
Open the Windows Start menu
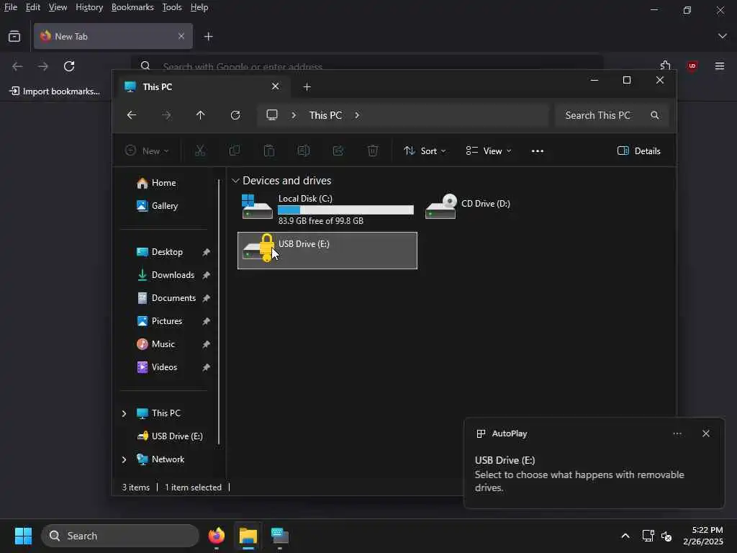point(23,536)
